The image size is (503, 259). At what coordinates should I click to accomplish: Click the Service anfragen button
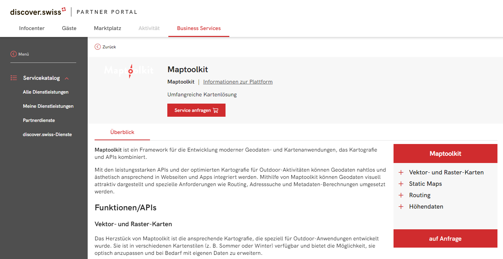click(196, 110)
